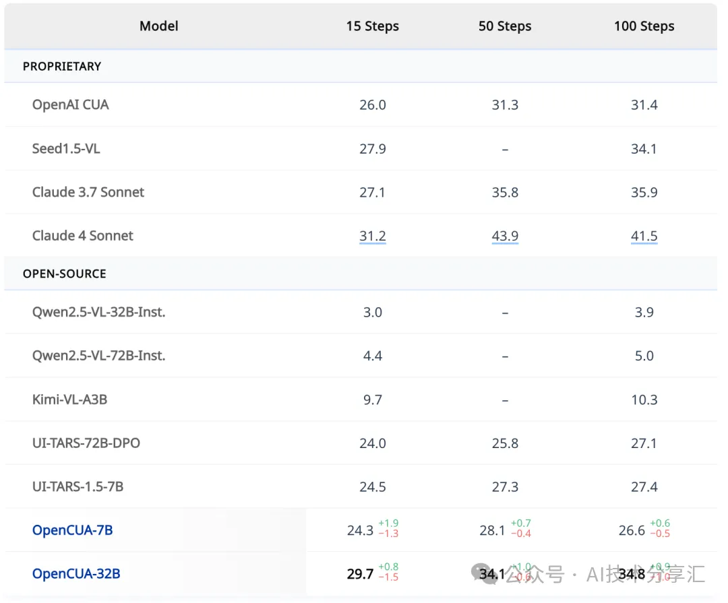Click the green +0.7 deviation for OpenCUA-7B
This screenshot has height=603, width=728.
[x=520, y=523]
